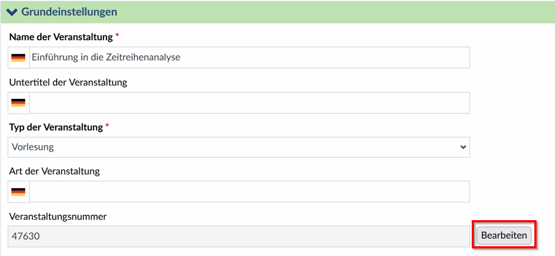
Task: Click the Veranstaltungsnummer field containing 47630
Action: click(x=239, y=236)
